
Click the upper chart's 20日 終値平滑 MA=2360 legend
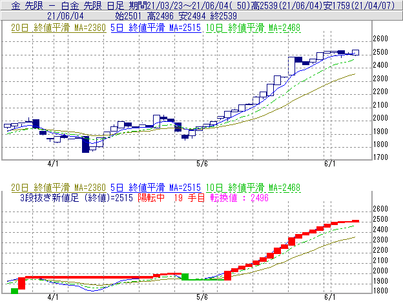pos(59,28)
